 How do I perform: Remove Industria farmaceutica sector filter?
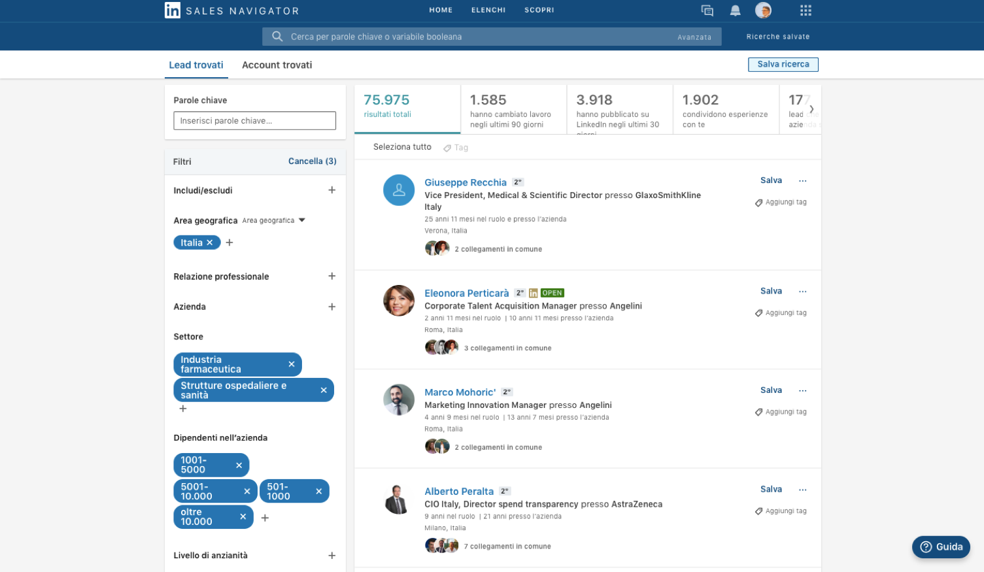tap(292, 364)
